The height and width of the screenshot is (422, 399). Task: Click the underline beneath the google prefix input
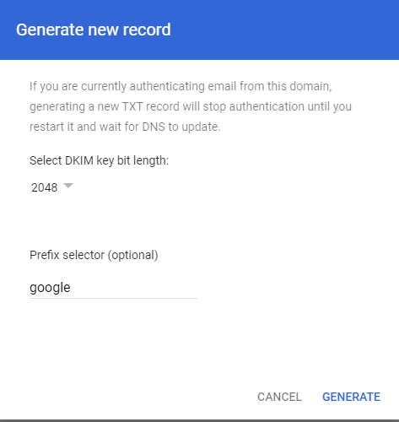click(x=114, y=298)
